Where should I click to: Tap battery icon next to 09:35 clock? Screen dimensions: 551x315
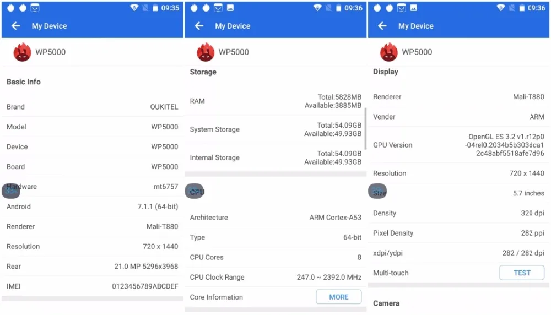pos(155,8)
